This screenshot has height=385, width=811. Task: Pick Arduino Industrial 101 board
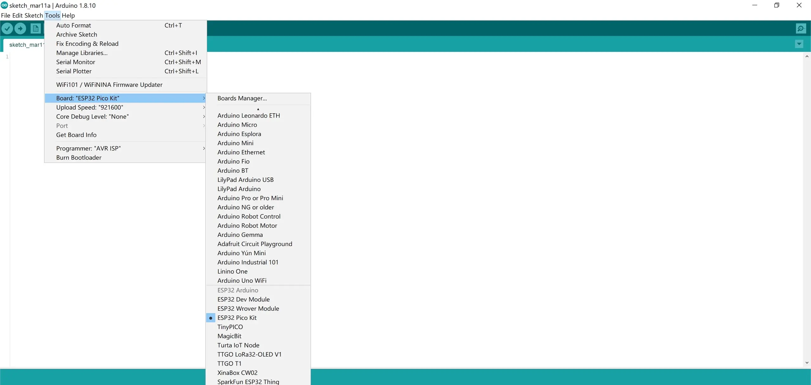tap(258, 262)
